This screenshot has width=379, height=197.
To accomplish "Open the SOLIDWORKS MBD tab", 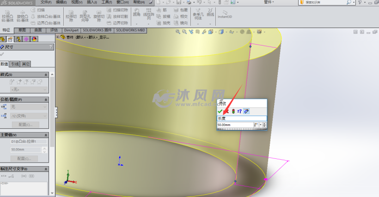I will (x=130, y=30).
